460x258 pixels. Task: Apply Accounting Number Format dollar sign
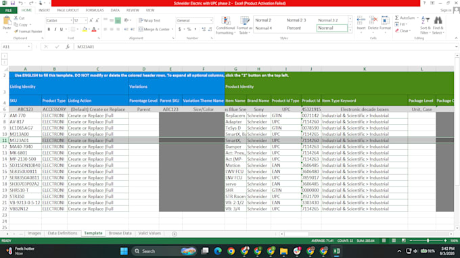(179, 29)
